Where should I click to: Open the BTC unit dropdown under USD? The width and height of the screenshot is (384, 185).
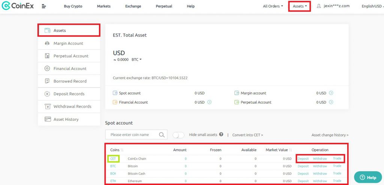click(136, 59)
